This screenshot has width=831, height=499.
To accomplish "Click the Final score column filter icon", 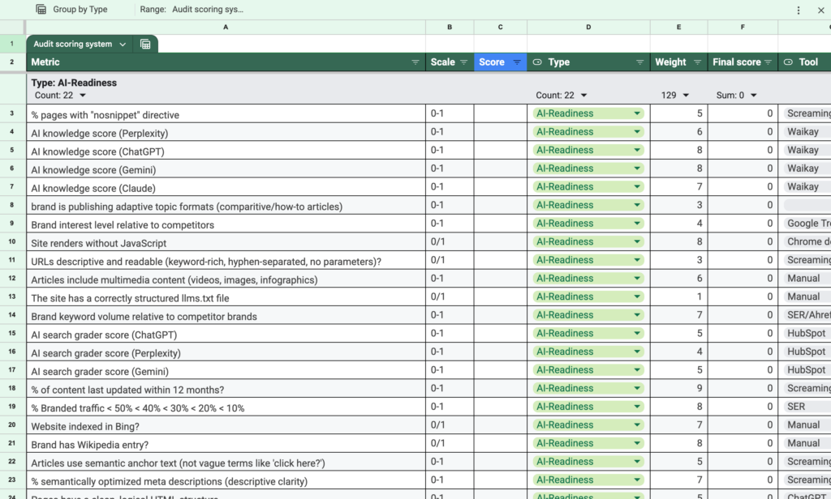I will 768,62.
